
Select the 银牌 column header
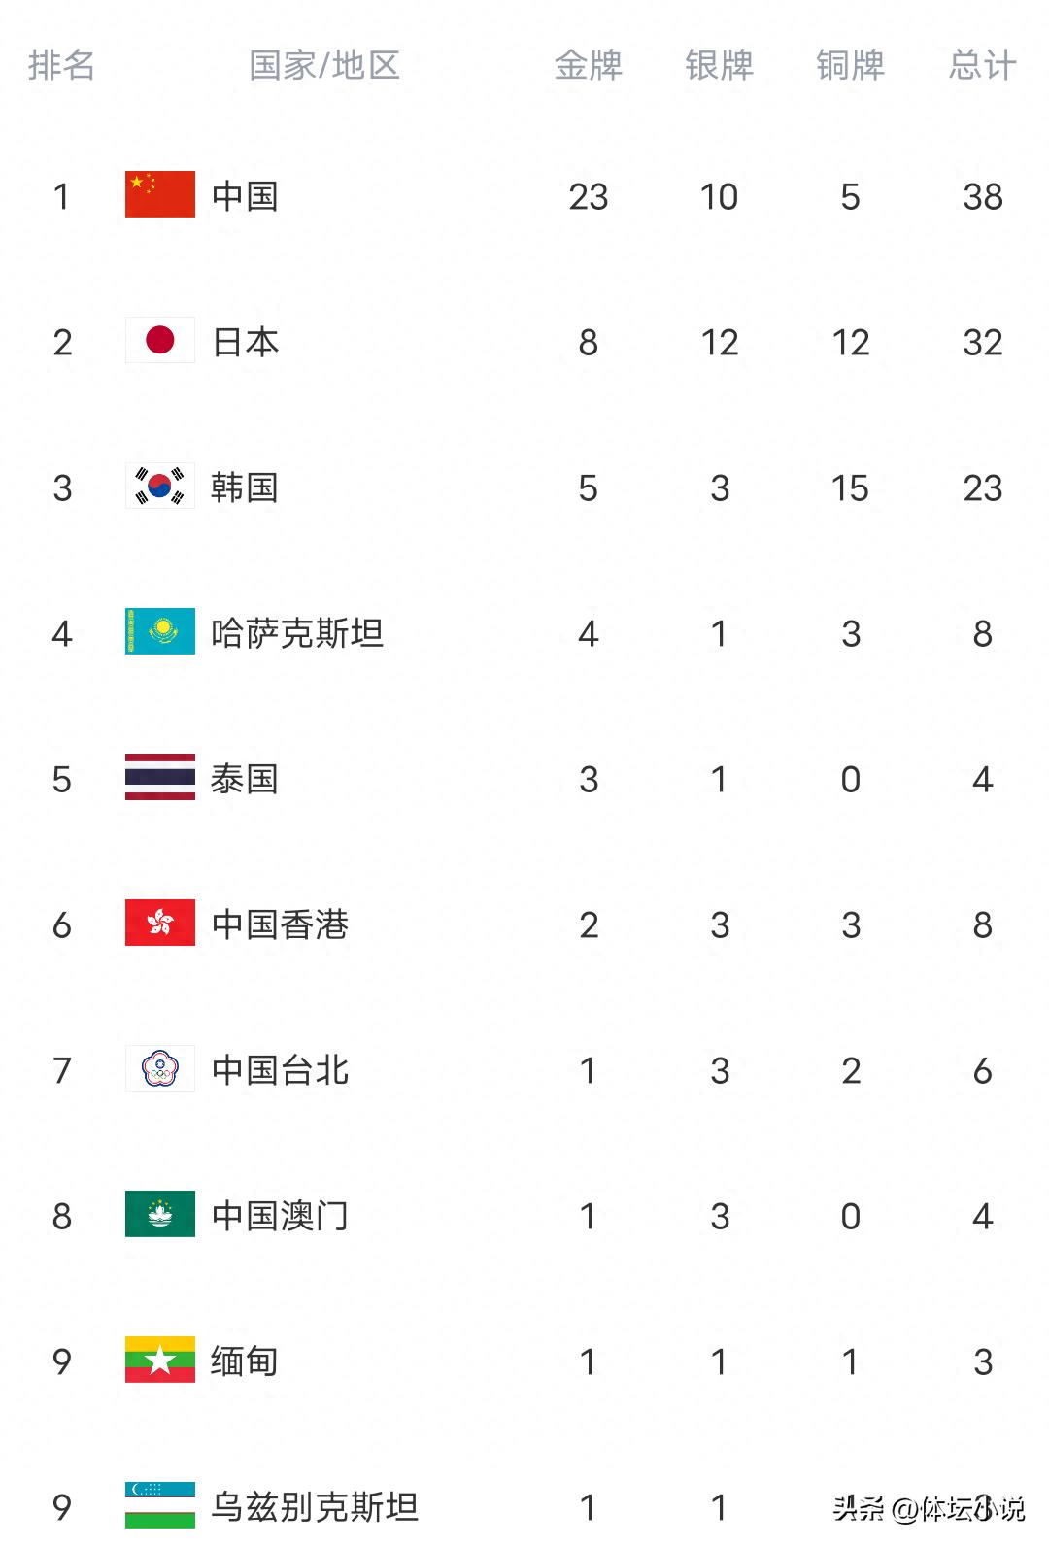[x=720, y=65]
